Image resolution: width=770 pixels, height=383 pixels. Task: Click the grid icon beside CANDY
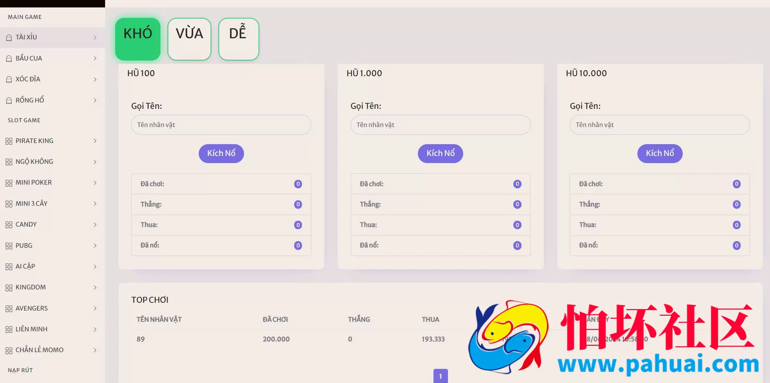pos(9,225)
